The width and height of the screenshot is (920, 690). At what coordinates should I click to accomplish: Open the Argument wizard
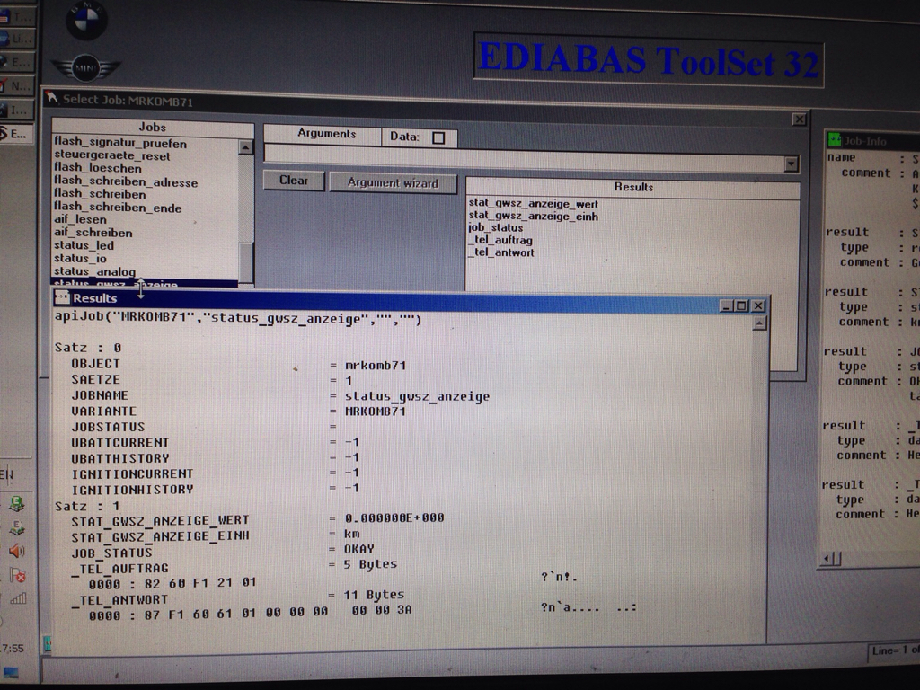coord(393,182)
